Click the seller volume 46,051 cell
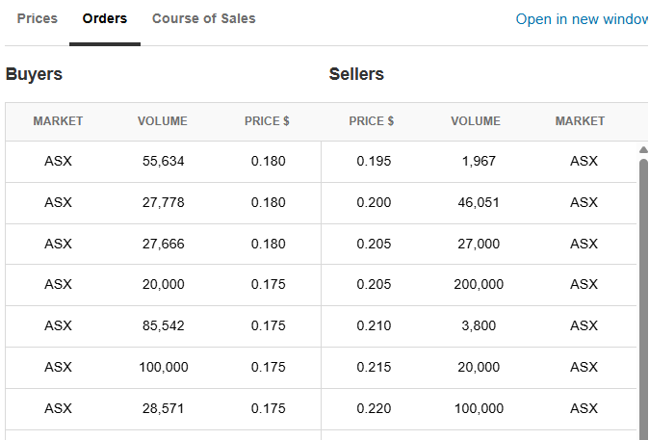The height and width of the screenshot is (440, 649). [x=479, y=203]
